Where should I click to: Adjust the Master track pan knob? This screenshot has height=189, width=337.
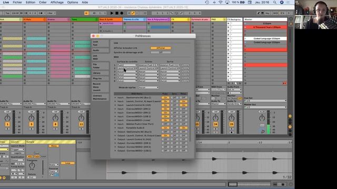pos(262,118)
